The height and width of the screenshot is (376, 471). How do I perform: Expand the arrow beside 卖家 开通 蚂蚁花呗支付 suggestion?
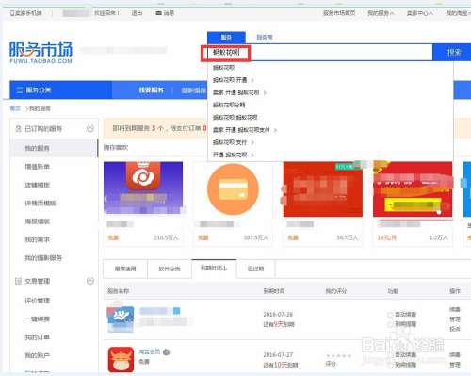click(275, 130)
